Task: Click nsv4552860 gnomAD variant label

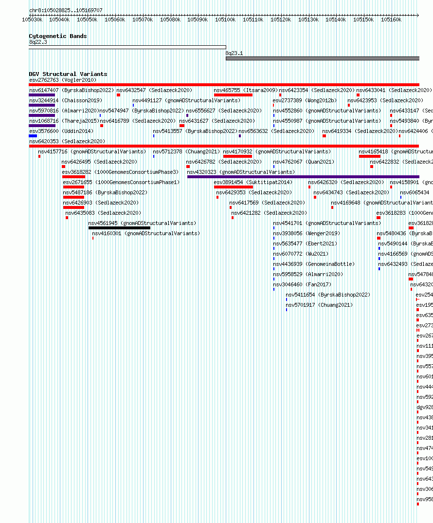Action: (x=327, y=111)
